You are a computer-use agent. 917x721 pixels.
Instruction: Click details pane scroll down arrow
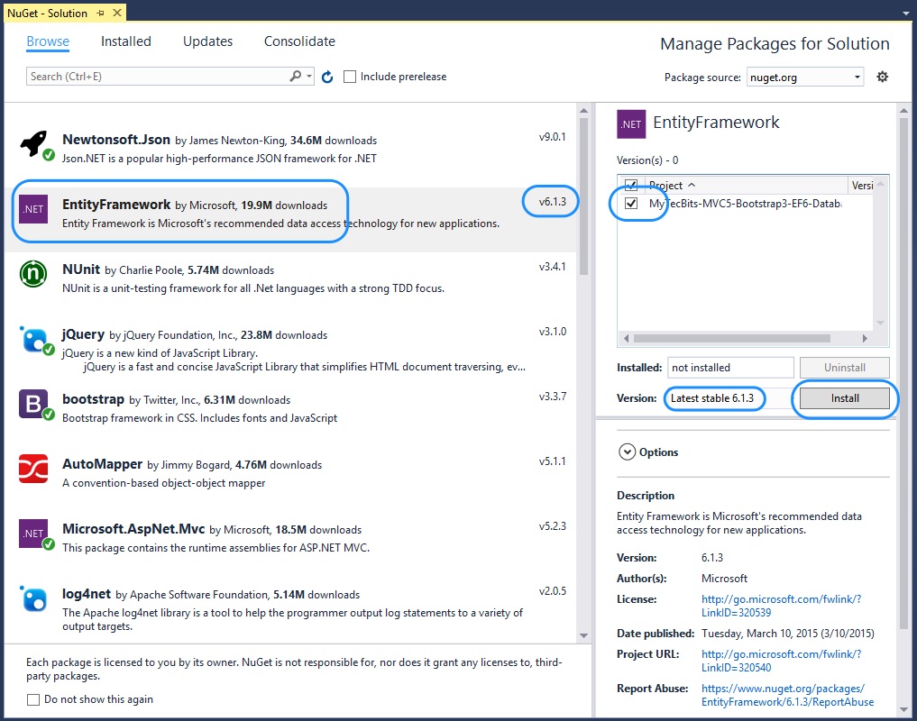[903, 709]
